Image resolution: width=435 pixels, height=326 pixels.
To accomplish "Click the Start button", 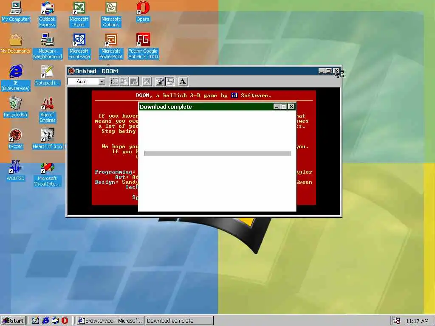I will pyautogui.click(x=13, y=321).
